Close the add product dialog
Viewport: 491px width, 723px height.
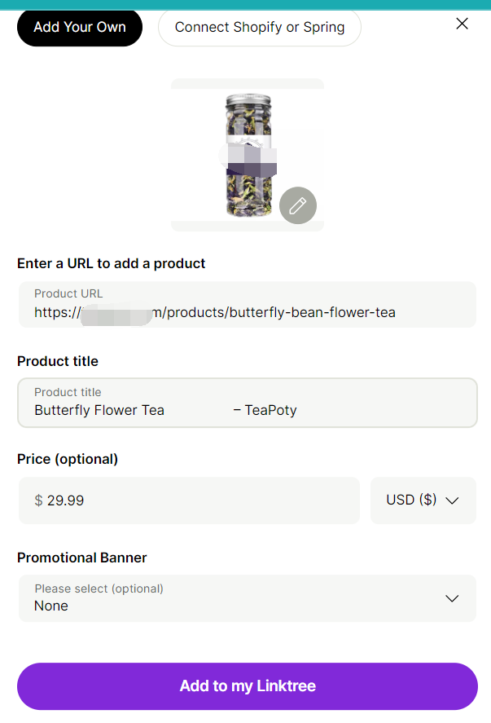pyautogui.click(x=462, y=24)
